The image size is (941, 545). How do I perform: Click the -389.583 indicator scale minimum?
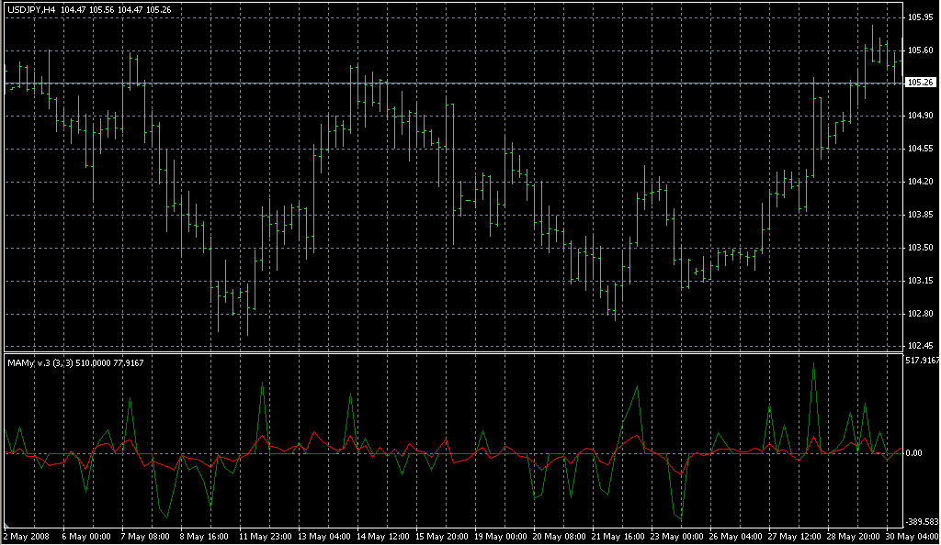pyautogui.click(x=922, y=521)
